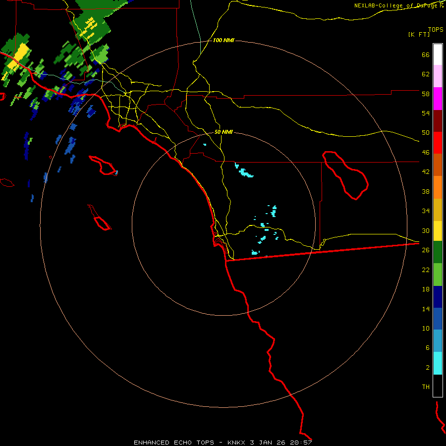Click the light green legend swatch
Screen dimensions: 446x446
coord(438,275)
